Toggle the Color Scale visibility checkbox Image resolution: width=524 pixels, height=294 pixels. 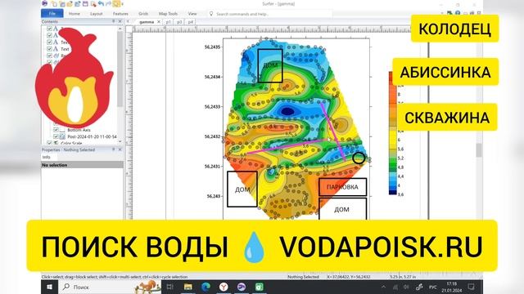point(49,143)
